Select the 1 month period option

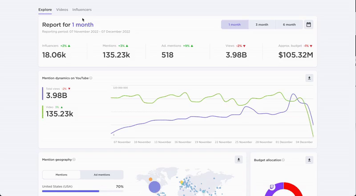pos(235,24)
